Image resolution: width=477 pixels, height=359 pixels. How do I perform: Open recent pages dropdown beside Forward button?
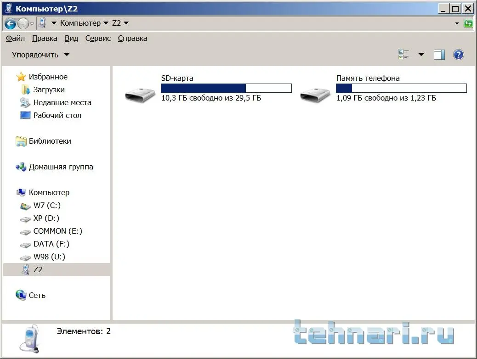click(x=32, y=23)
